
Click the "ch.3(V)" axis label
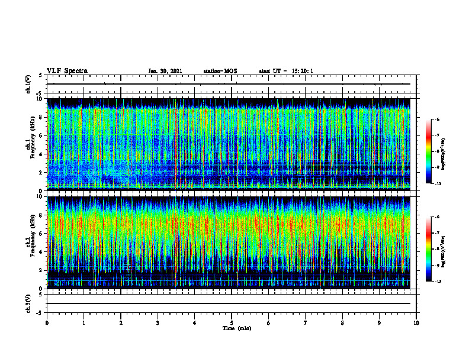coord(28,303)
